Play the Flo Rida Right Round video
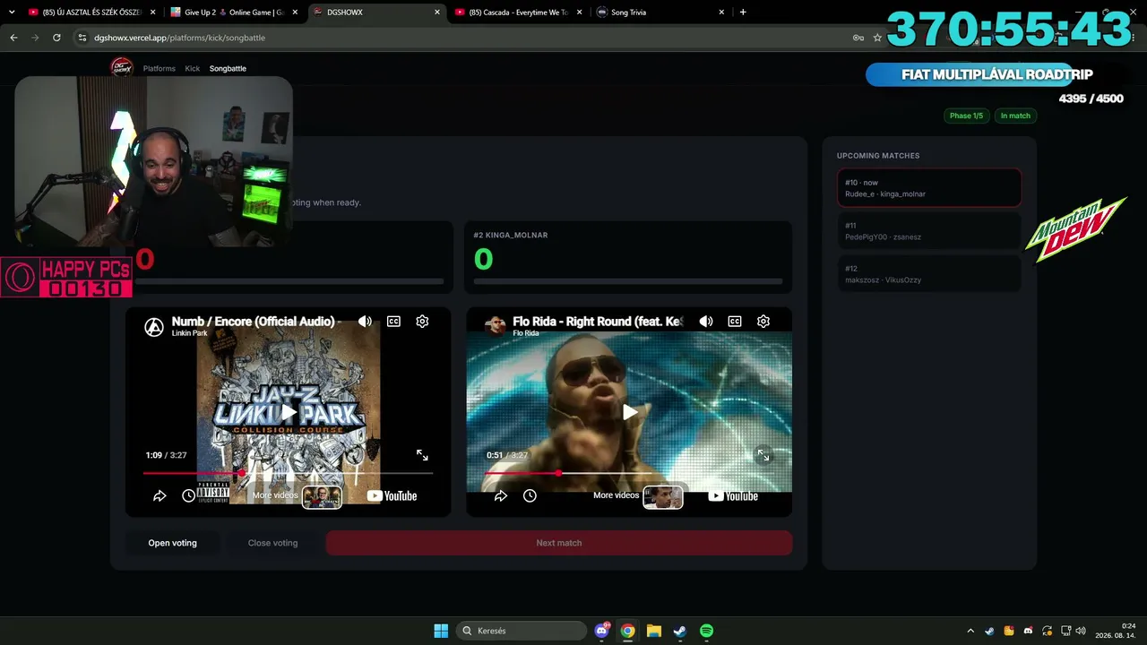1147x645 pixels. tap(630, 412)
